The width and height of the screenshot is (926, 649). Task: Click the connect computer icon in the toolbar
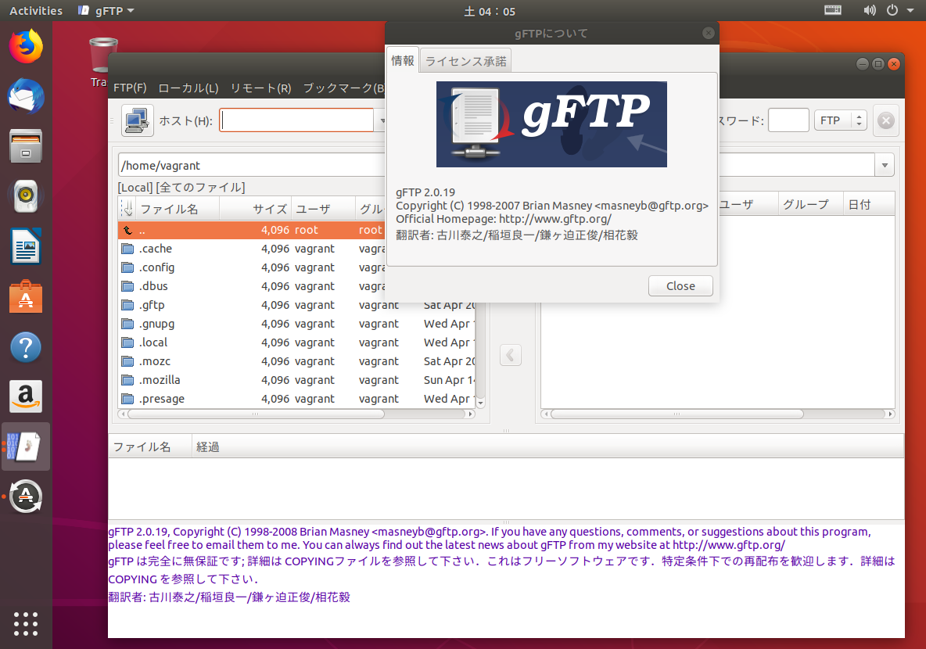[x=137, y=120]
